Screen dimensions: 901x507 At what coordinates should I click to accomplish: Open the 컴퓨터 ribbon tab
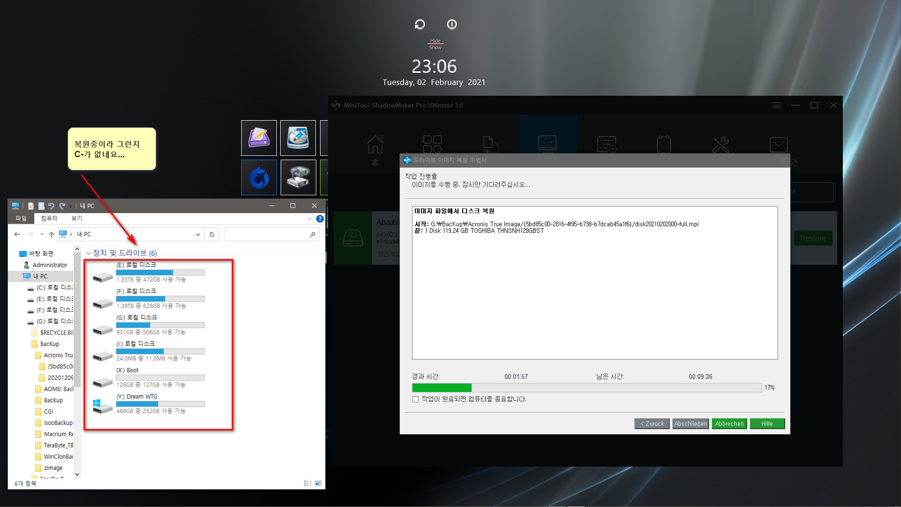49,218
